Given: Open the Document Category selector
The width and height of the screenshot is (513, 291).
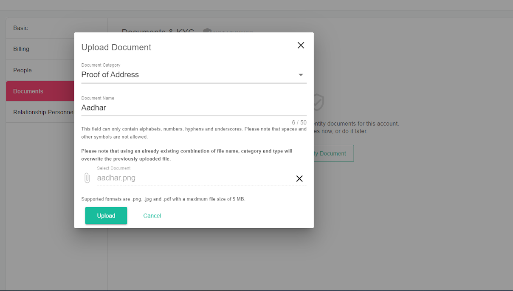Looking at the screenshot, I should coord(194,74).
